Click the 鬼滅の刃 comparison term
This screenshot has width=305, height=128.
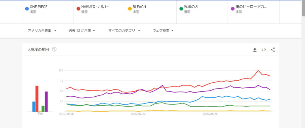pyautogui.click(x=191, y=7)
